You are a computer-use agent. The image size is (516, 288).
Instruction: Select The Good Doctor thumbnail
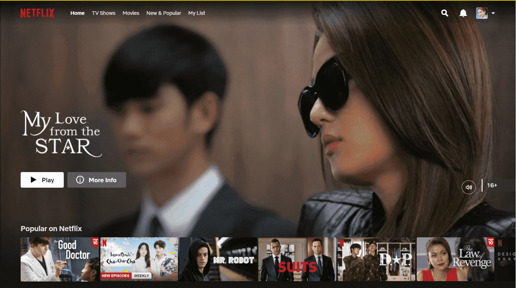[60, 259]
